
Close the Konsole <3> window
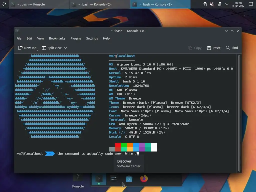pyautogui.click(x=238, y=31)
